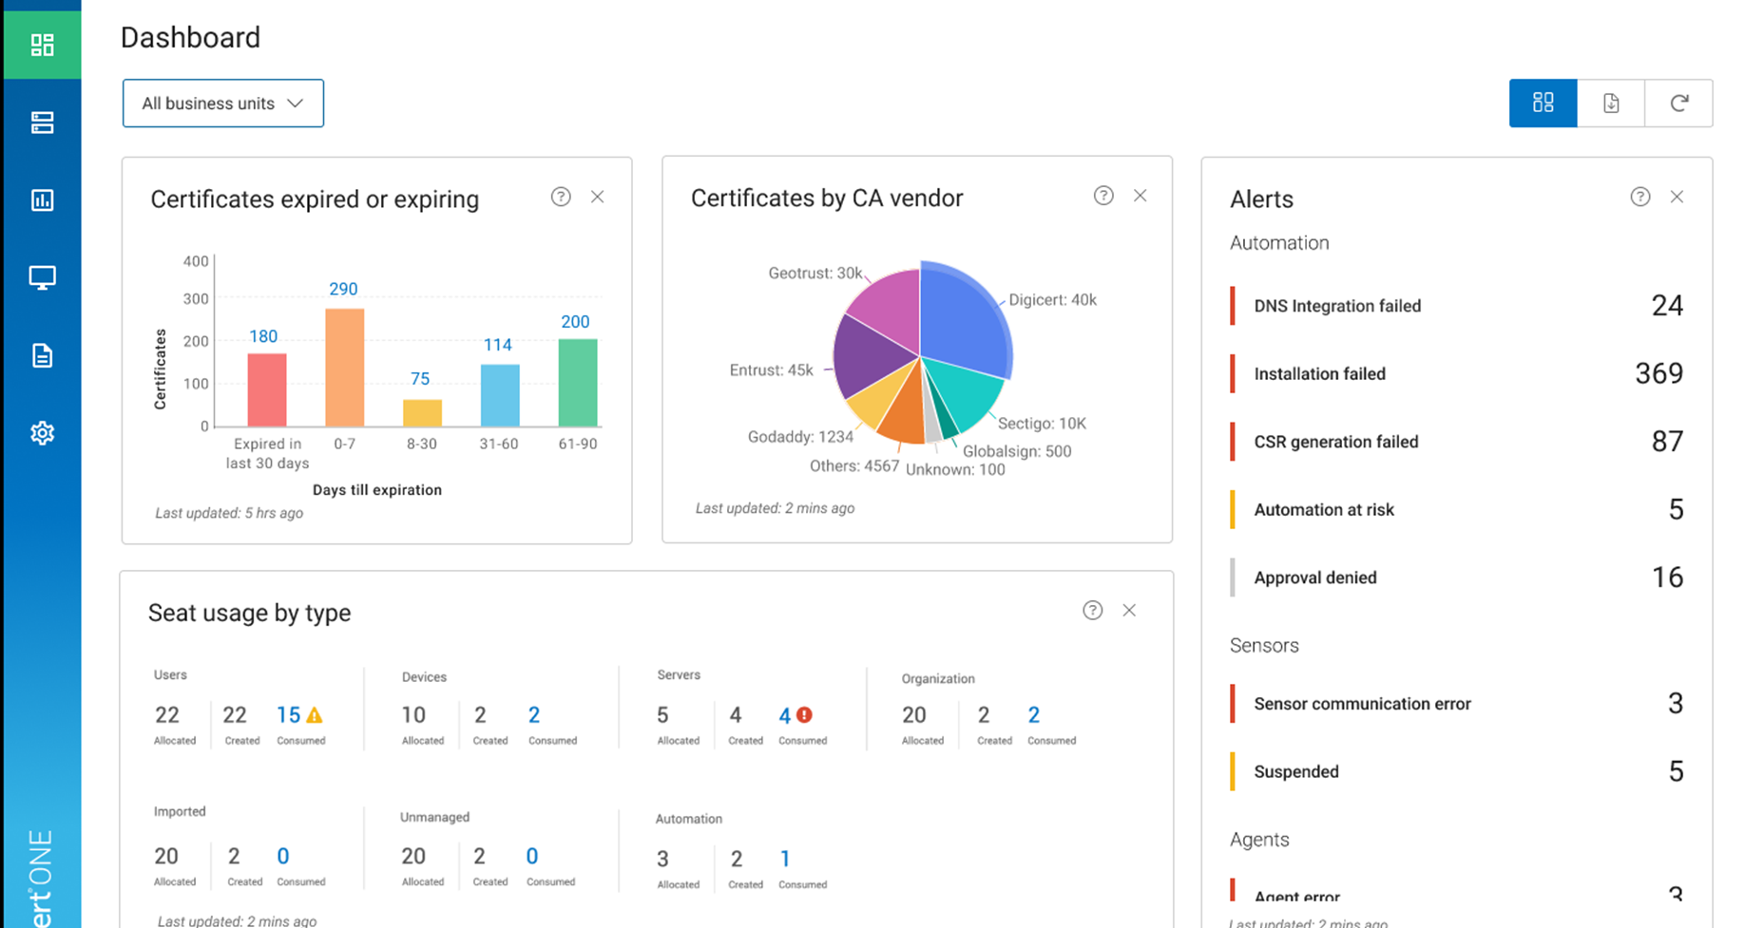Open the Sensor communication error alert
This screenshot has height=928, width=1745.
click(1362, 704)
